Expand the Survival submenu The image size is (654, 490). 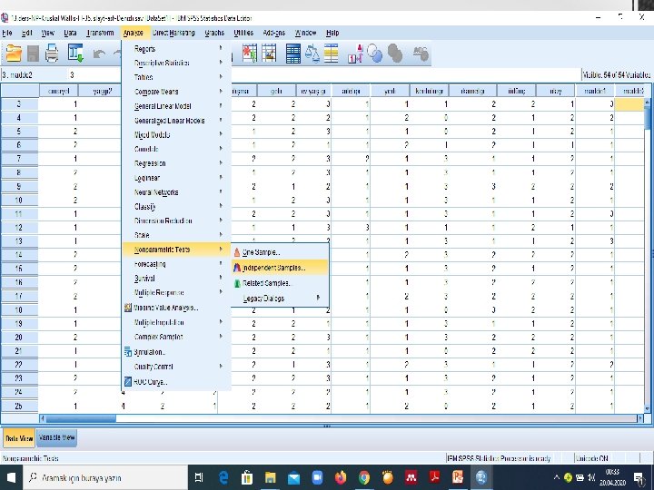pos(176,279)
